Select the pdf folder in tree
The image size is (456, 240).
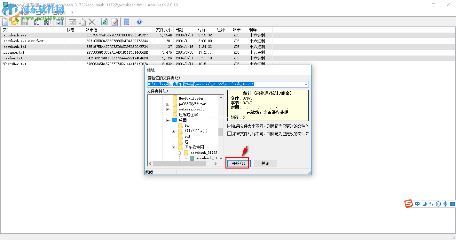tap(187, 137)
